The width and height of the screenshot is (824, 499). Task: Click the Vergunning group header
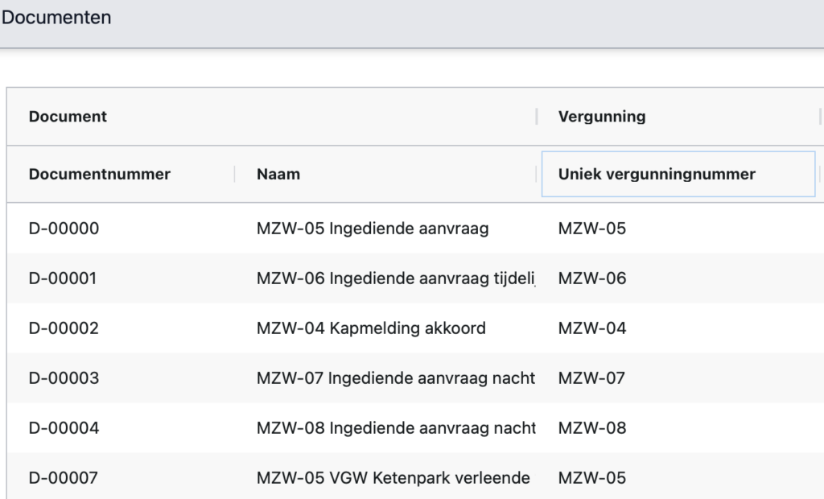pyautogui.click(x=602, y=117)
